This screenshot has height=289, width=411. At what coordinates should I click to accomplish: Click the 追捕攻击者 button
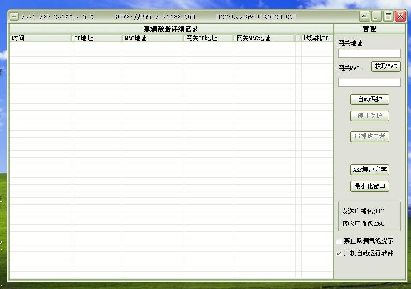pyautogui.click(x=370, y=136)
